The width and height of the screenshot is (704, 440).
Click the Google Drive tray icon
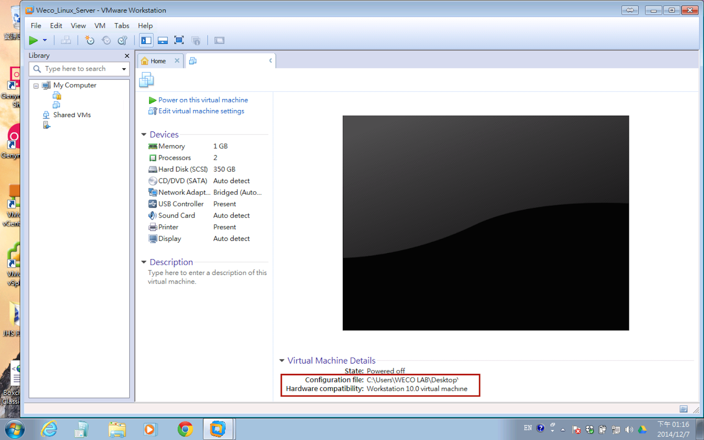[x=642, y=429]
